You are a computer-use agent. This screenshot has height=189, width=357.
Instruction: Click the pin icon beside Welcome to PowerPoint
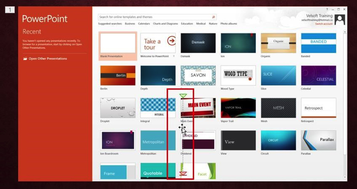tap(174, 56)
